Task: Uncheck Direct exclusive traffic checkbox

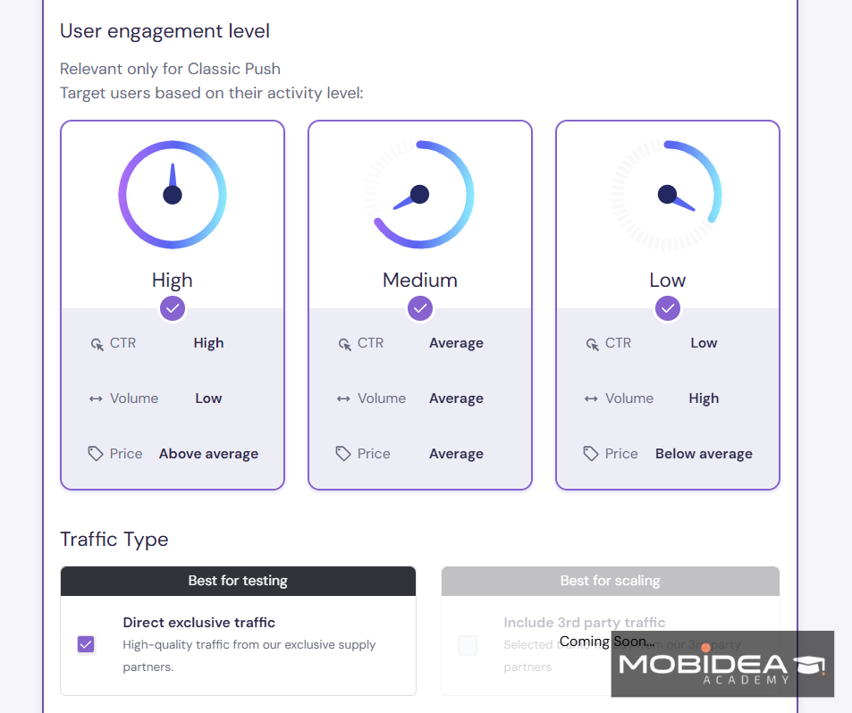Action: click(86, 644)
